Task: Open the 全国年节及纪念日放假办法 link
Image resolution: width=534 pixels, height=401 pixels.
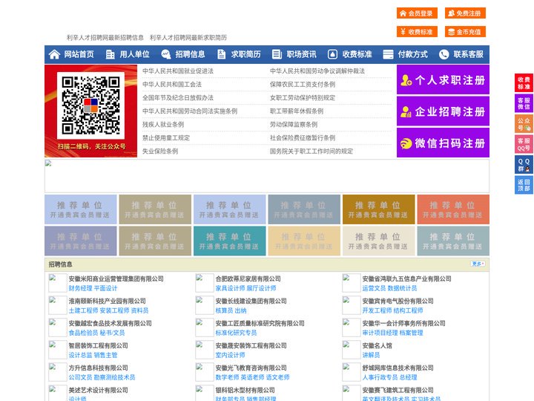Action: (x=178, y=98)
